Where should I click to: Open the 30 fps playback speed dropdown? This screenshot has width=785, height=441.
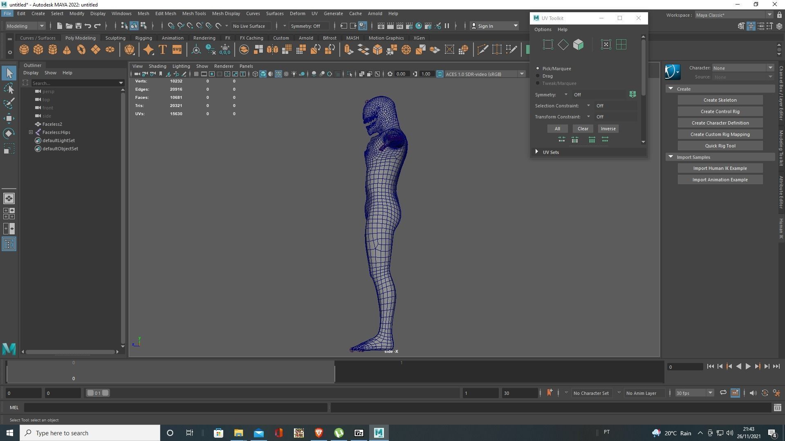[694, 393]
